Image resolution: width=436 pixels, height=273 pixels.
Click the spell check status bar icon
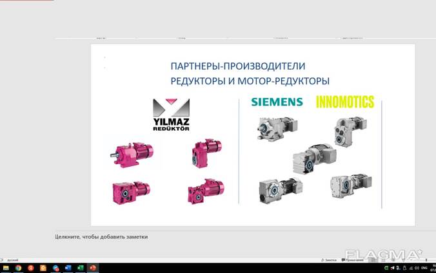(x=2, y=260)
